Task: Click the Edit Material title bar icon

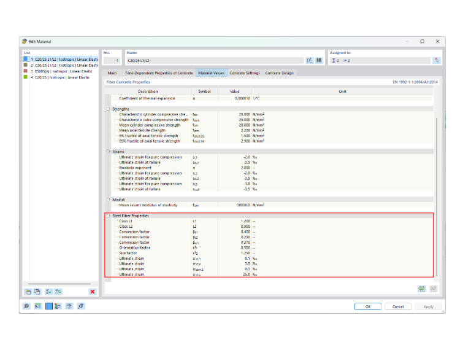Action: point(25,41)
